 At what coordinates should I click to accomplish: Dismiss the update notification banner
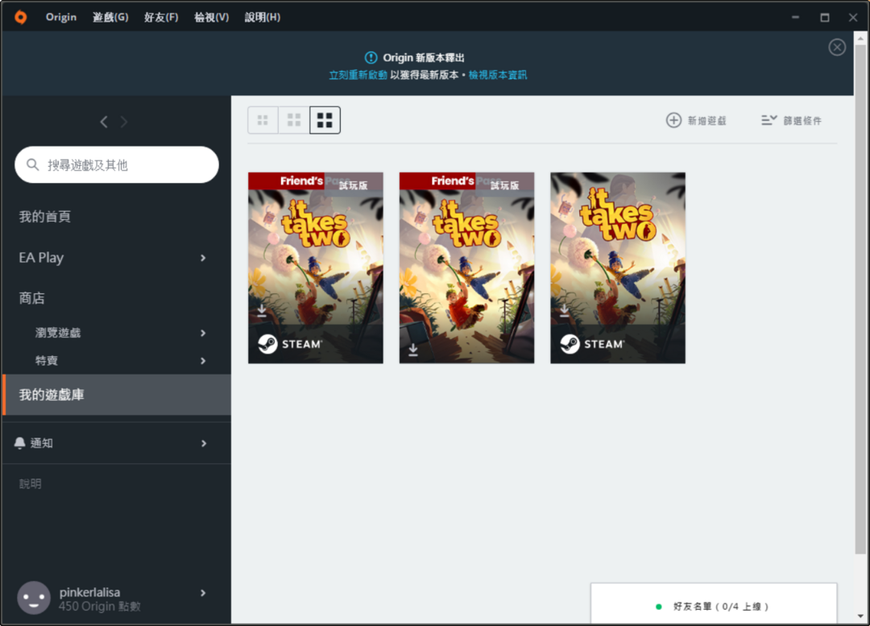(837, 48)
